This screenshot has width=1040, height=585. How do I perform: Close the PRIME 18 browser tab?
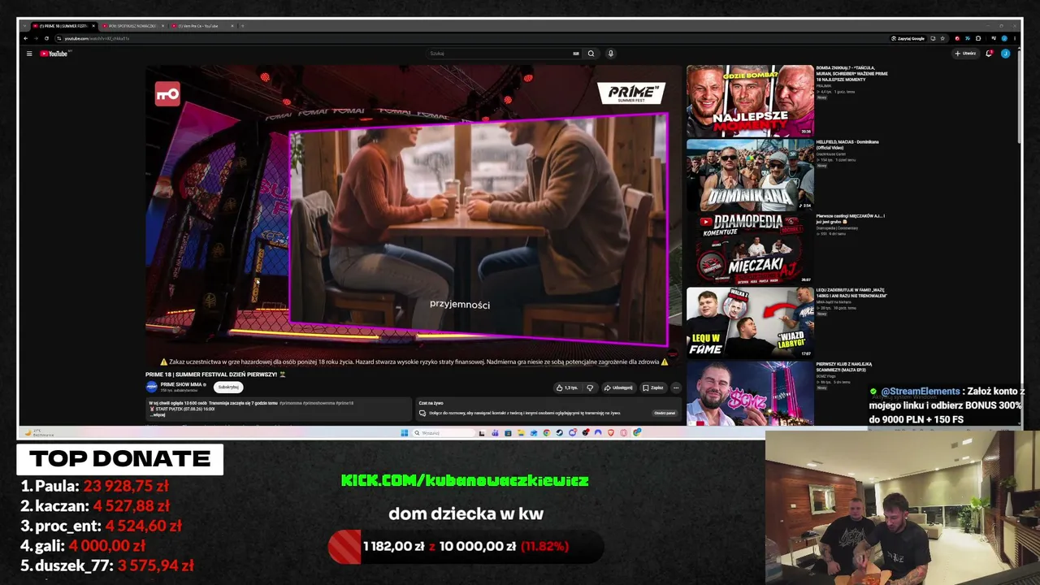(x=93, y=26)
